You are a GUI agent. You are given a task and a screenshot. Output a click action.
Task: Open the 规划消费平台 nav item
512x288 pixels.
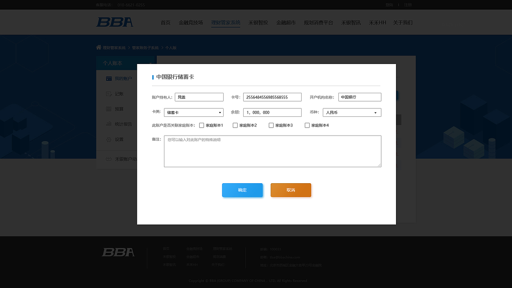318,22
